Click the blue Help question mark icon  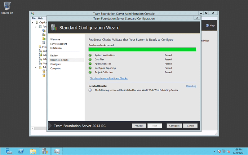[207, 25]
